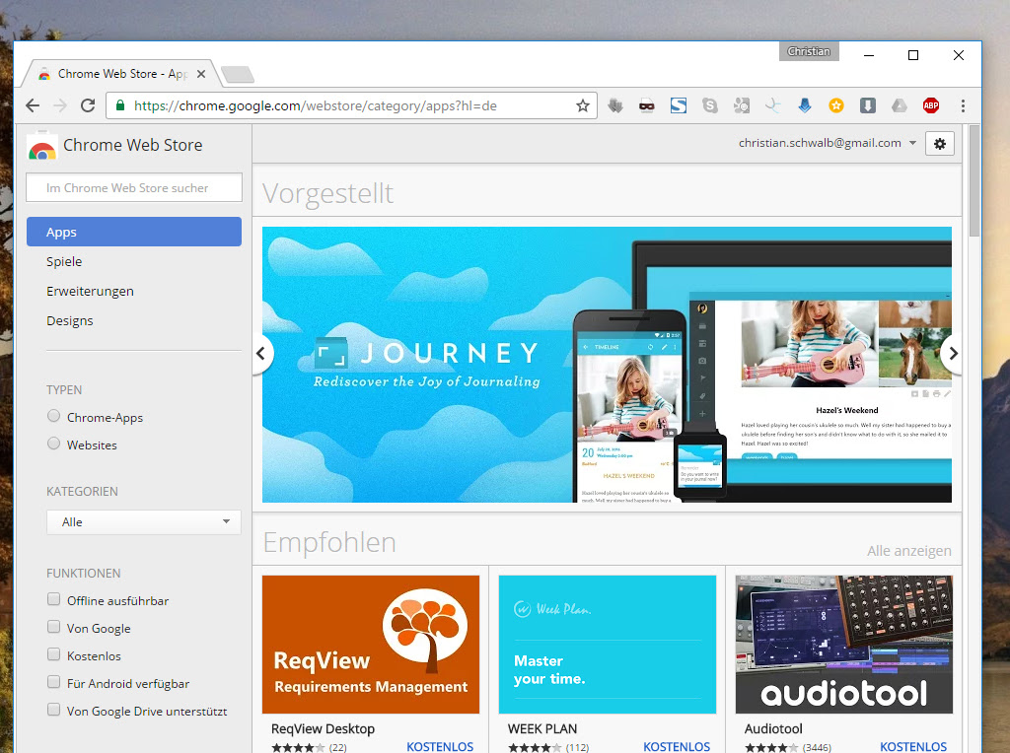Click the Web Store search field
The height and width of the screenshot is (753, 1010).
click(134, 187)
